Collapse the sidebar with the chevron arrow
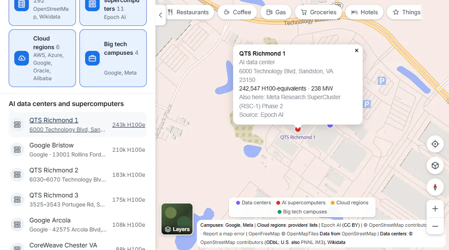Viewport: 449px width, 250px height. [x=160, y=15]
